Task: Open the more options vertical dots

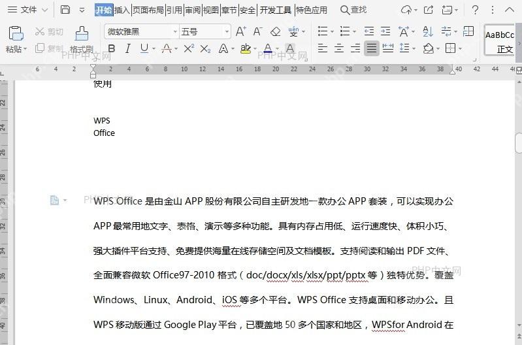Action: tap(493, 10)
